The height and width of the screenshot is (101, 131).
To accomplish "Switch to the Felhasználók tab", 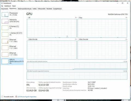I will click(41, 9).
